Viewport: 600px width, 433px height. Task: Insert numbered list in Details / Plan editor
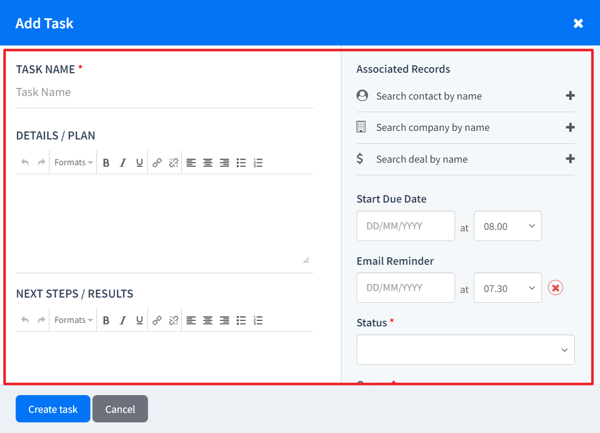(x=258, y=163)
